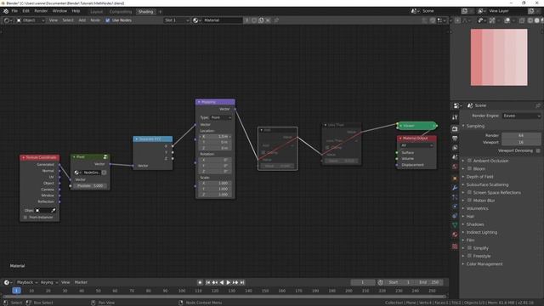
Task: Expand the Volumetrics panel
Action: pos(478,208)
